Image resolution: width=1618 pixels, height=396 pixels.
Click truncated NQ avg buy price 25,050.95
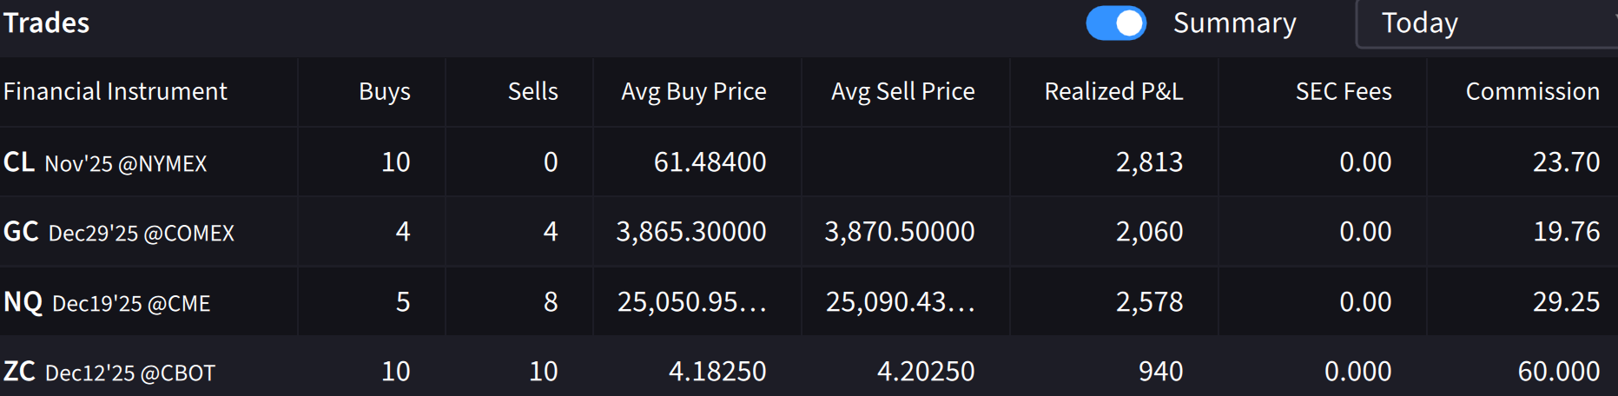click(x=691, y=302)
